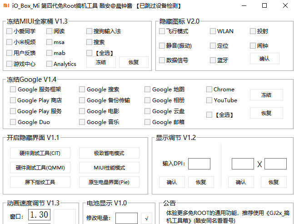The height and width of the screenshot is (224, 294).
Task: Check the 定位 option
Action: (x=213, y=45)
